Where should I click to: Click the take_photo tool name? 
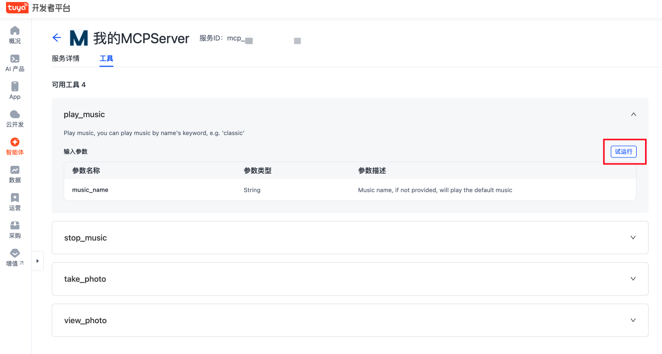tap(85, 279)
